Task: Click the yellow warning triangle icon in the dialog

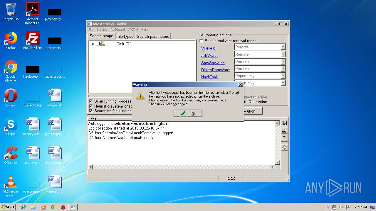Action: tap(140, 95)
